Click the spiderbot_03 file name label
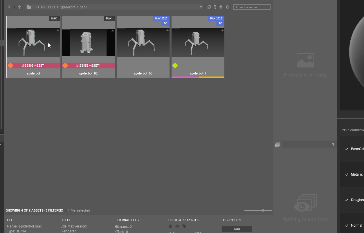 pos(143,73)
